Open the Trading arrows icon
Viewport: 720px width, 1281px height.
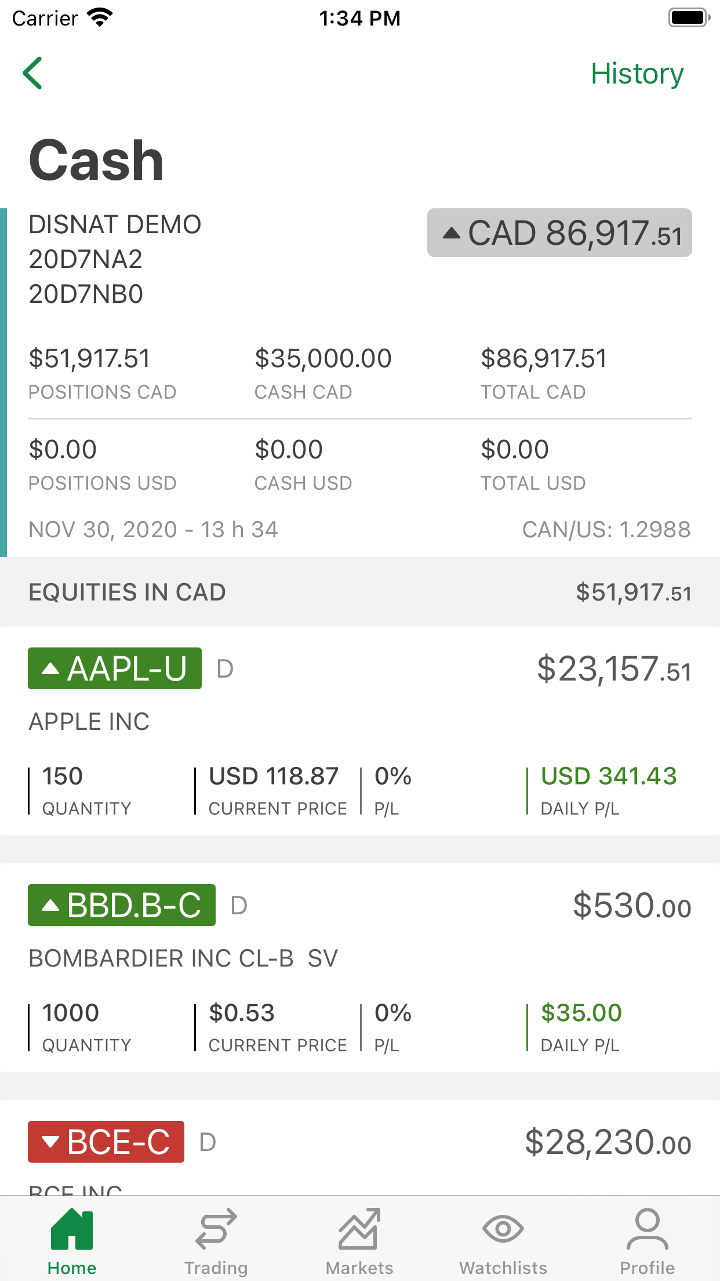click(216, 1229)
